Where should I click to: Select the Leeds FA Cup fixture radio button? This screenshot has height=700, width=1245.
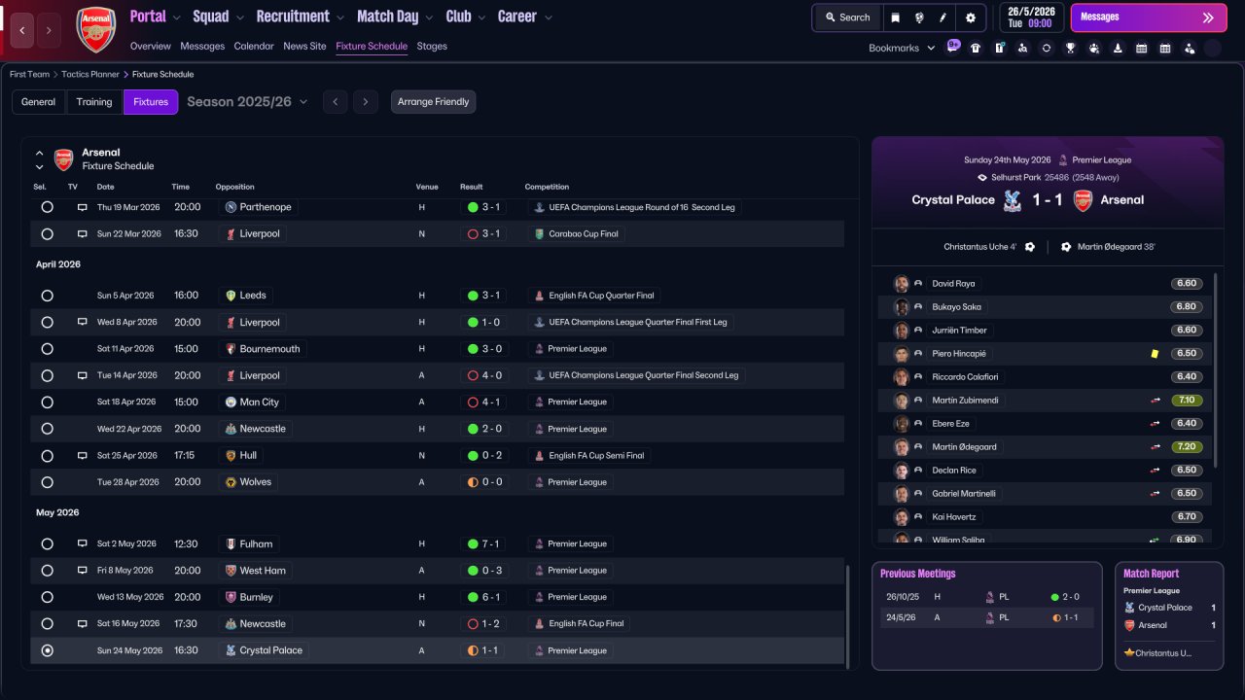point(47,296)
